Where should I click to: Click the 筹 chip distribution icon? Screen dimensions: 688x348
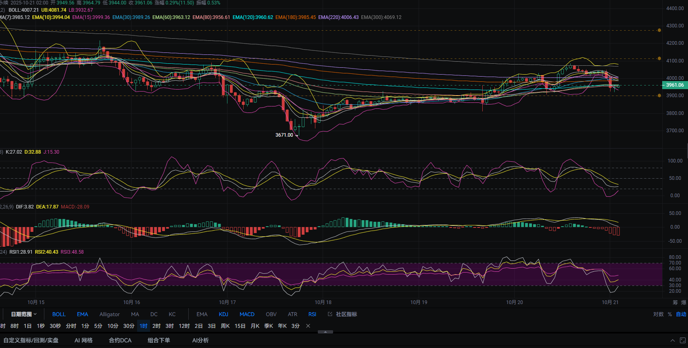click(x=675, y=302)
